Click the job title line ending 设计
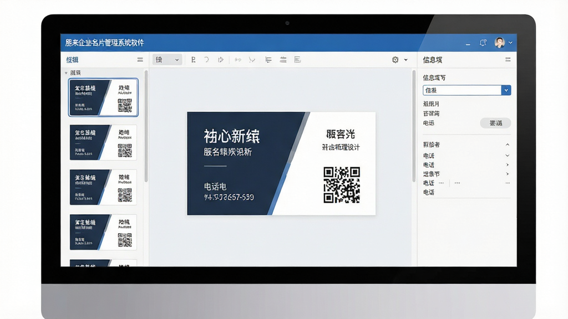 click(x=341, y=147)
